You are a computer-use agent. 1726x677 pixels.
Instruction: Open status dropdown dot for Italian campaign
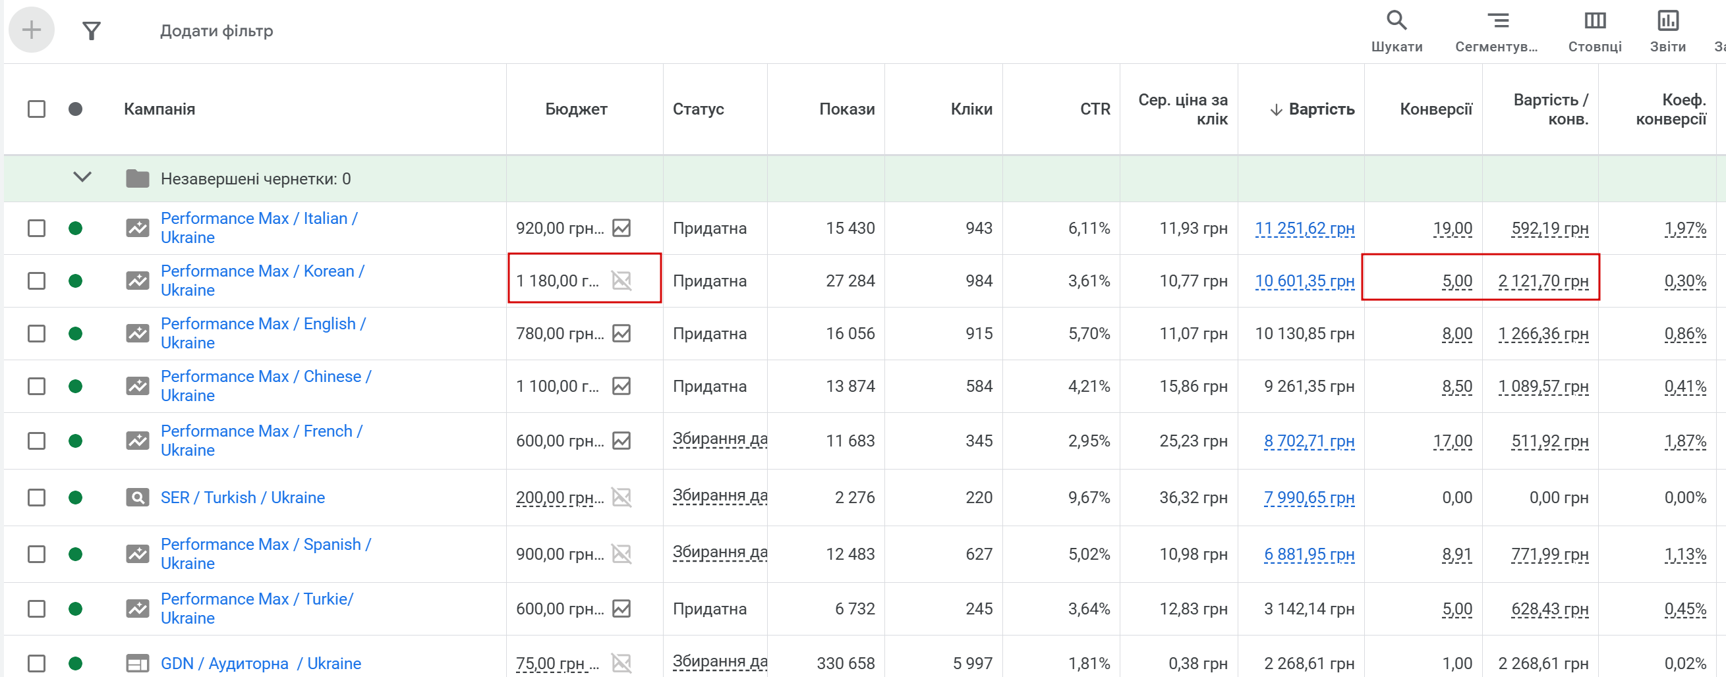(75, 229)
